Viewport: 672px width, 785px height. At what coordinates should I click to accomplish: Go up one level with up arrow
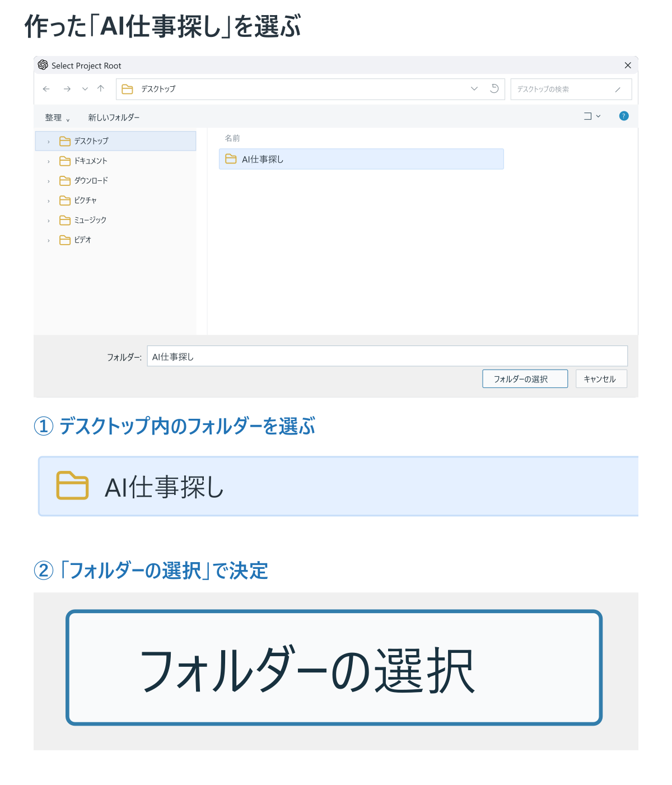pyautogui.click(x=101, y=88)
